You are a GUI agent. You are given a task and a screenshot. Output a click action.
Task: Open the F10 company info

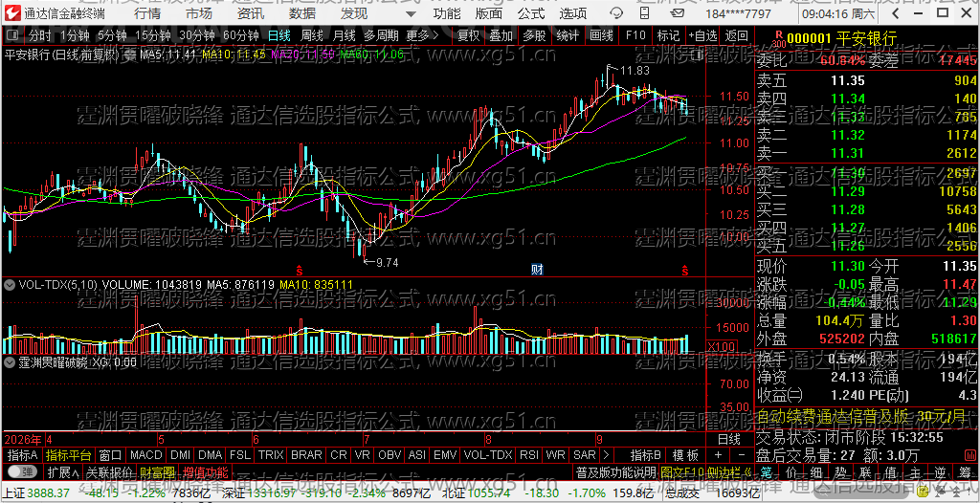point(636,35)
